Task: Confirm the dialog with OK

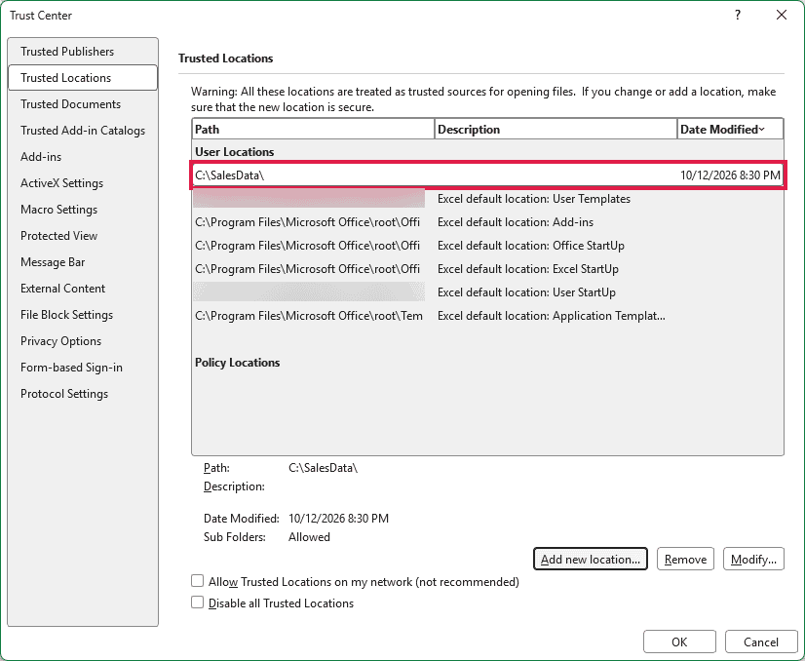Action: (679, 642)
